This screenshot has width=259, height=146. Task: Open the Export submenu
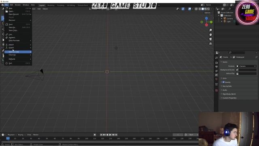coord(18,48)
